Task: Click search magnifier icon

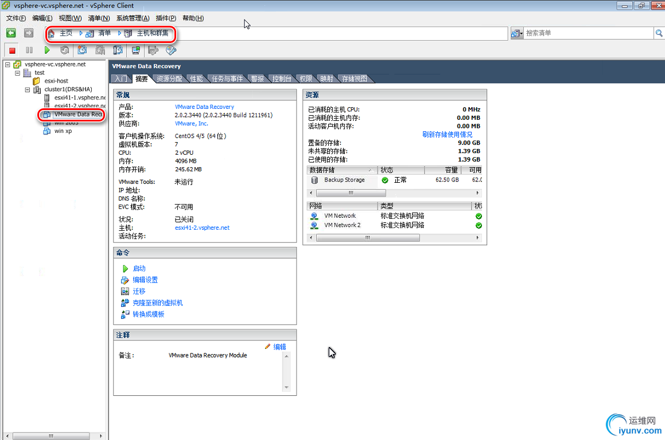Action: click(x=659, y=33)
